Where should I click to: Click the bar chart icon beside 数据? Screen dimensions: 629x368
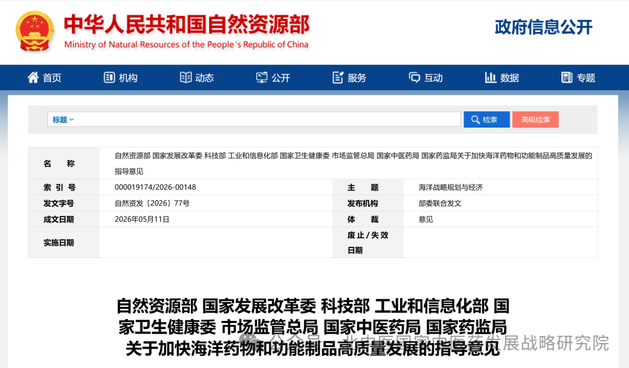point(490,77)
